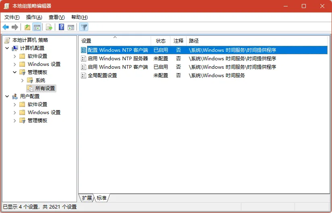Toggle the filter funnel toolbar icon

84,27
